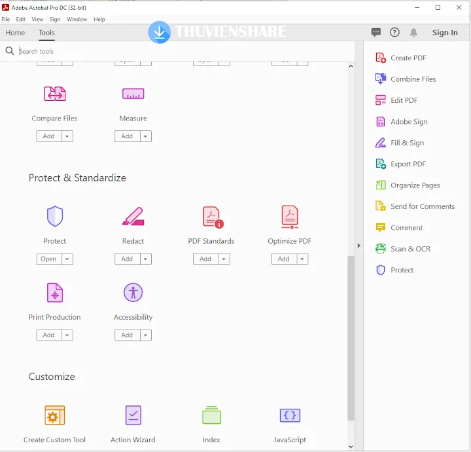Select the Redact marker icon
471x452 pixels.
pos(133,216)
